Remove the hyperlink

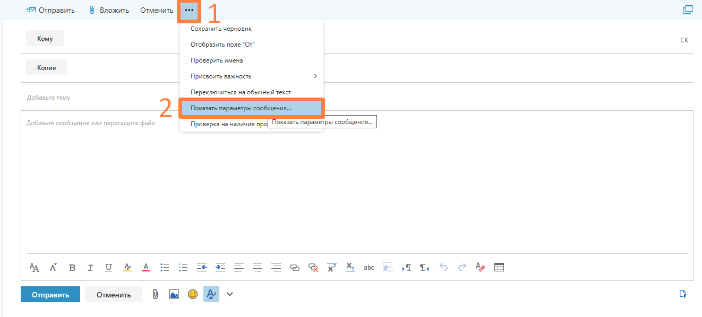[x=313, y=267]
